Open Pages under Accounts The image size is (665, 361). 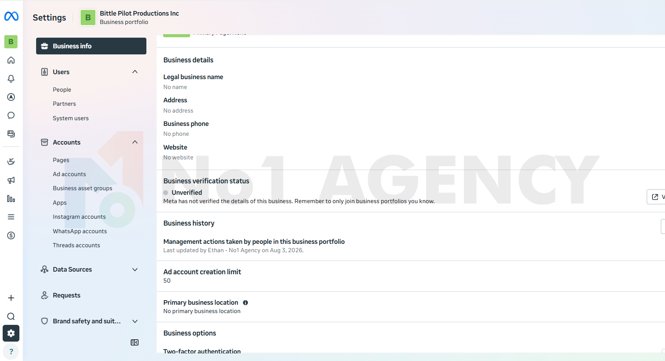pos(61,160)
